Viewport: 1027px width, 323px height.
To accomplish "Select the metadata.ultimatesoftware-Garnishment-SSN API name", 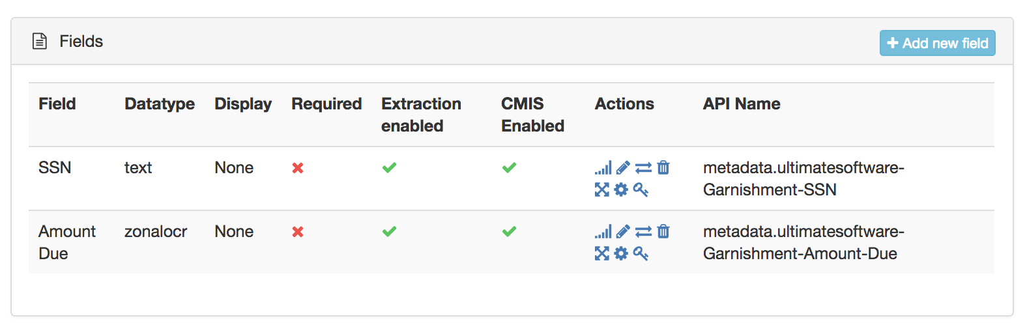I will click(x=803, y=178).
